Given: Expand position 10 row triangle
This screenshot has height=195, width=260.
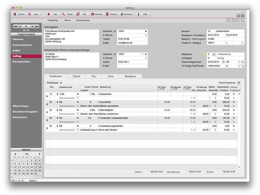Looking at the screenshot, I should (x=47, y=96).
